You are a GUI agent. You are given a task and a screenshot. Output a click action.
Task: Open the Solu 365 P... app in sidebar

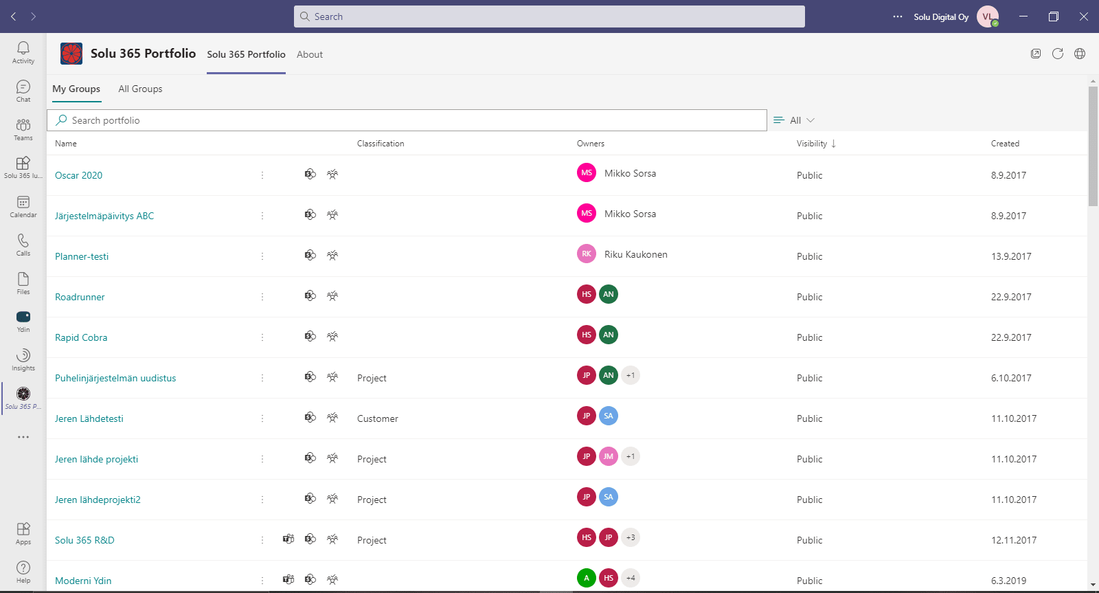click(x=23, y=399)
